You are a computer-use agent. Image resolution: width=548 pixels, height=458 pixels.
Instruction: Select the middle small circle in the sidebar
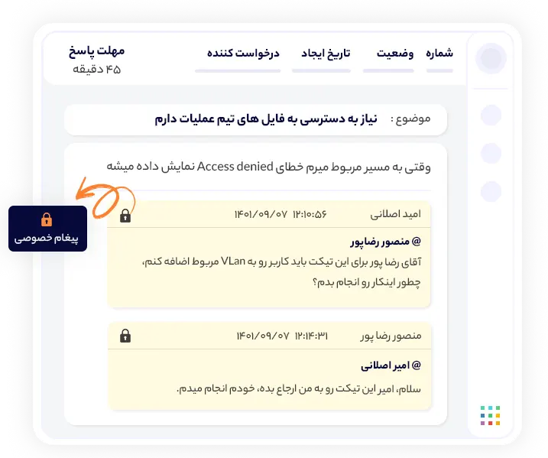(x=491, y=153)
